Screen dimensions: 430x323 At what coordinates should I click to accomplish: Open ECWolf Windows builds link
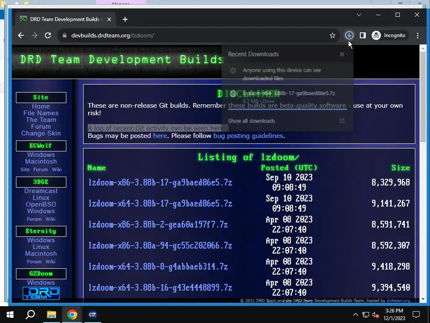41,155
